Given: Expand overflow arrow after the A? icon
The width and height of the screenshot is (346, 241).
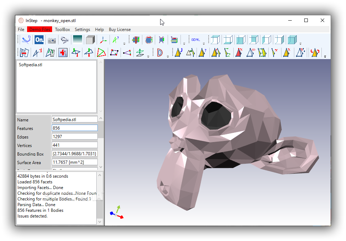Looking at the screenshot, I should coord(124,44).
